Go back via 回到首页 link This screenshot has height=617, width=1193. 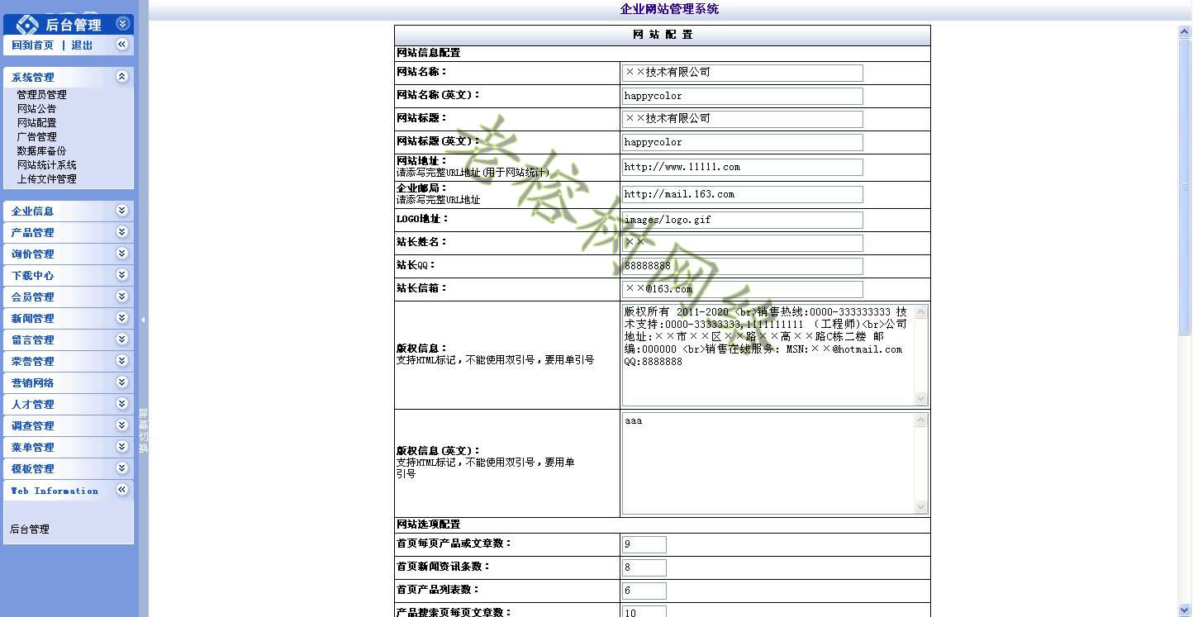32,45
